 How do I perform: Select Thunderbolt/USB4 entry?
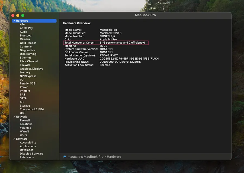(x=32, y=109)
